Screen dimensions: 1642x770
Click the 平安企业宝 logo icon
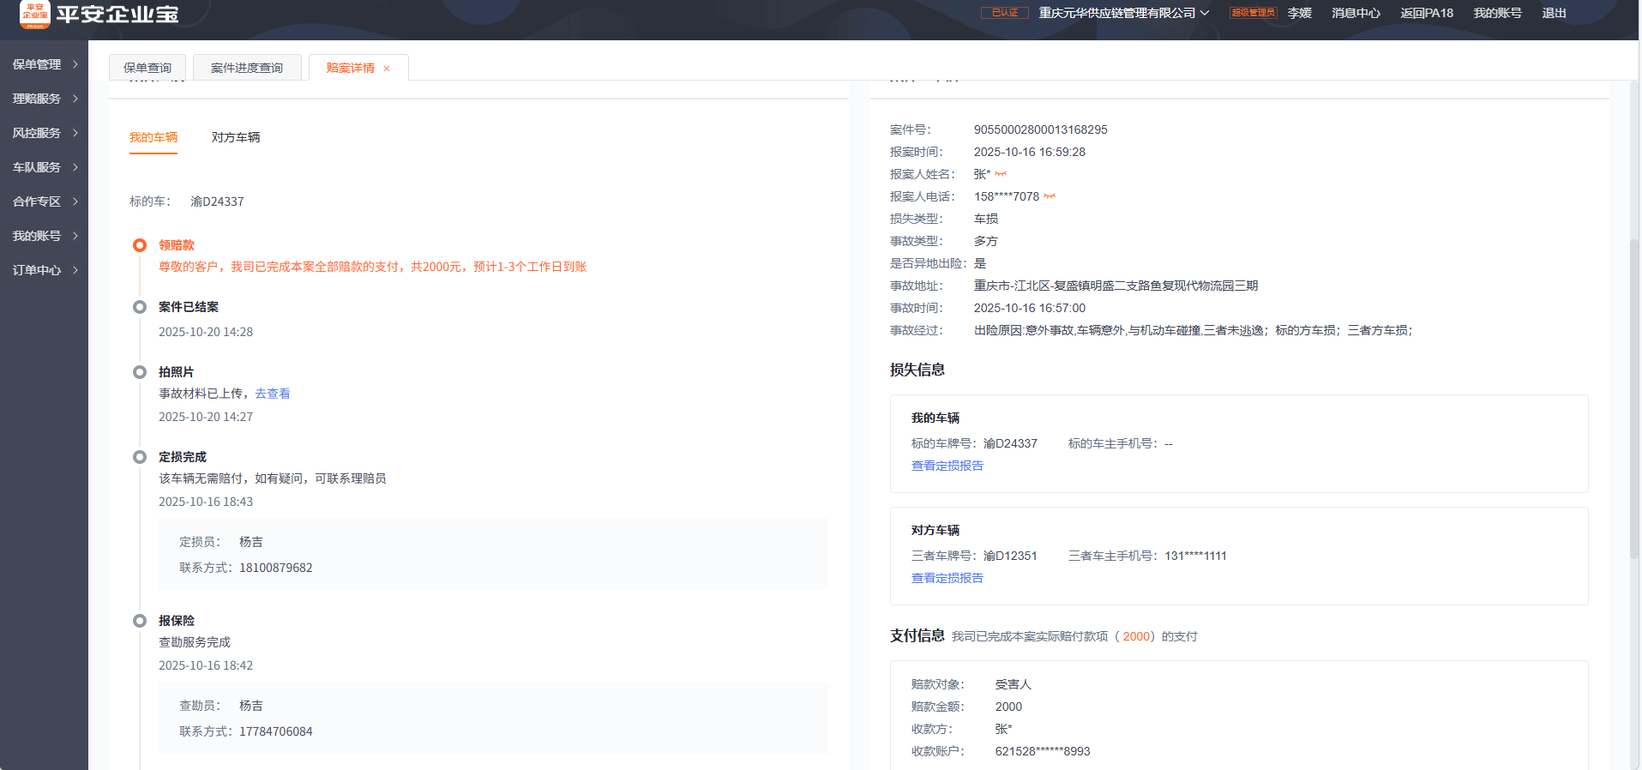tap(35, 14)
